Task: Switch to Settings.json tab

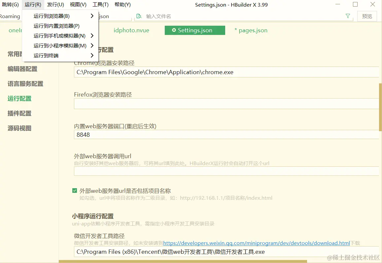Action: (x=195, y=30)
